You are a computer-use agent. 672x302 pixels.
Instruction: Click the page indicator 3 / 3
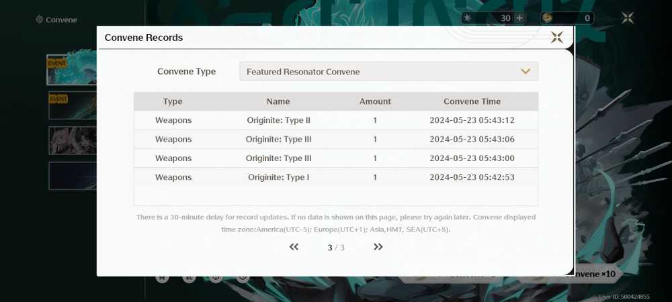335,248
